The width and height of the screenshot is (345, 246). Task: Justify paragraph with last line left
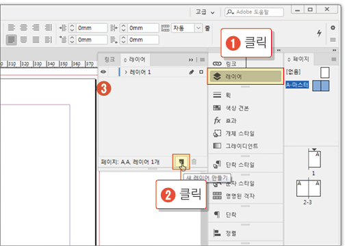click(x=12, y=40)
